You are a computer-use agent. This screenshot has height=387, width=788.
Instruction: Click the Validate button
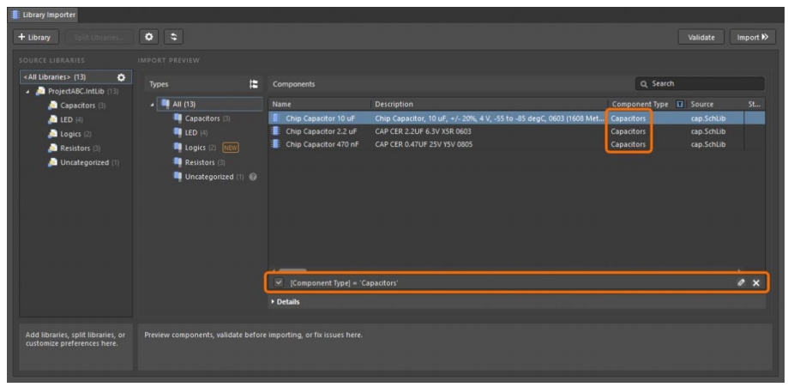pyautogui.click(x=701, y=37)
